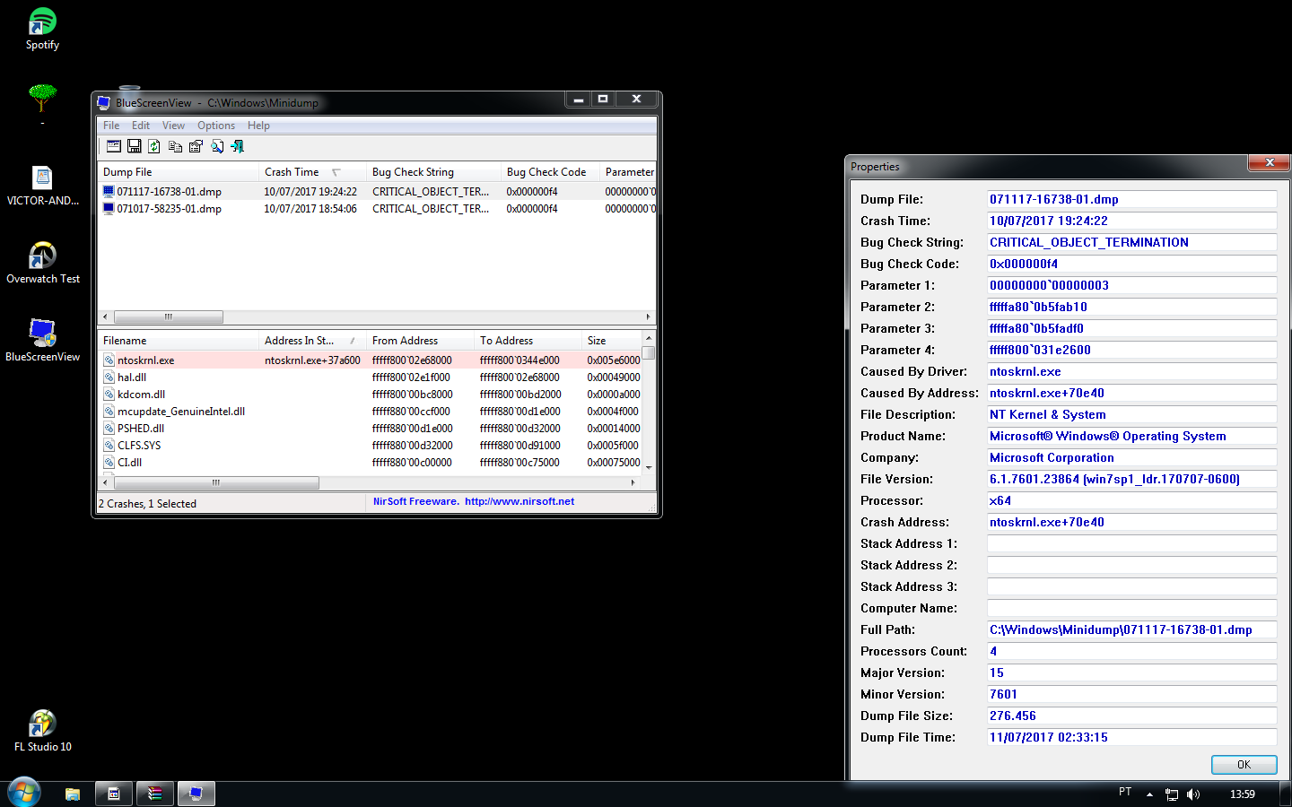Click the Refresh toolbar icon

click(154, 146)
